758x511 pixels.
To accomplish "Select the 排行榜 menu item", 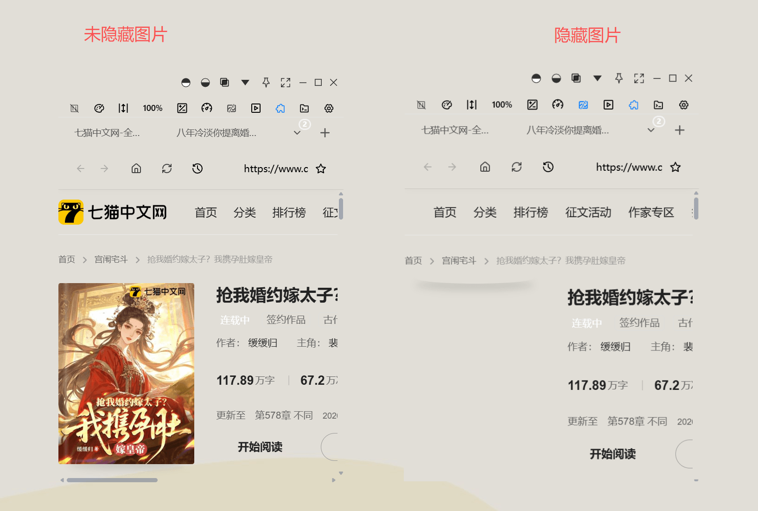I will [289, 212].
